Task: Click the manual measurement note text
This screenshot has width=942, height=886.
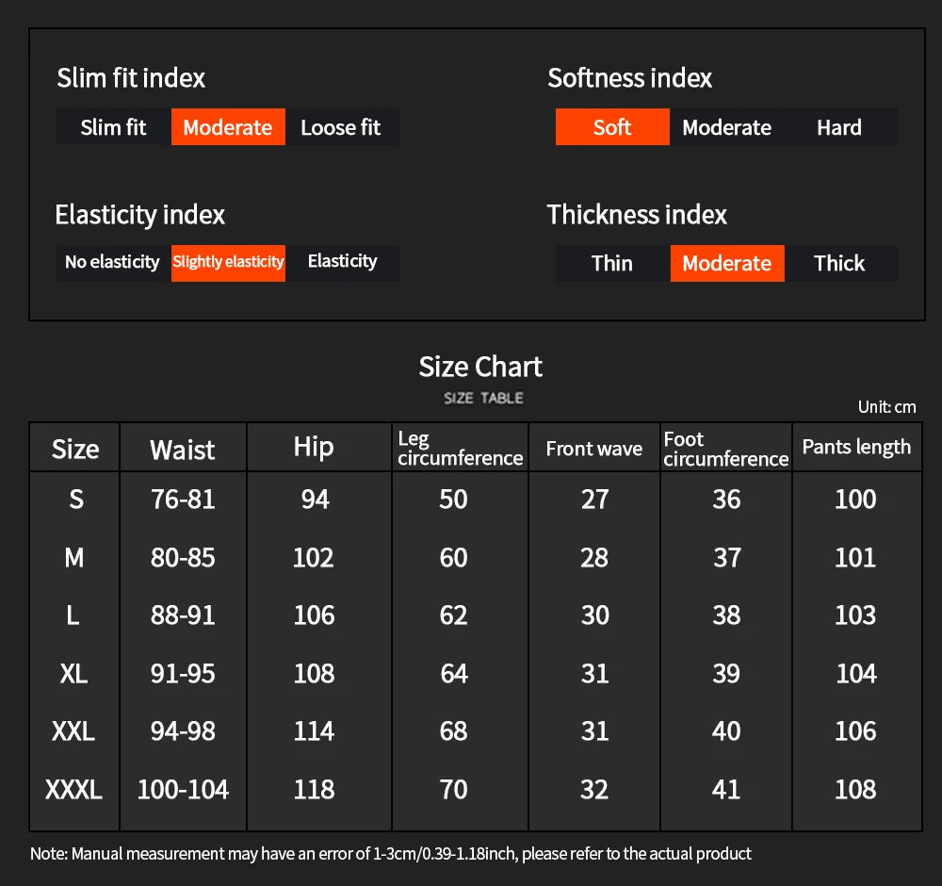Action: point(391,854)
